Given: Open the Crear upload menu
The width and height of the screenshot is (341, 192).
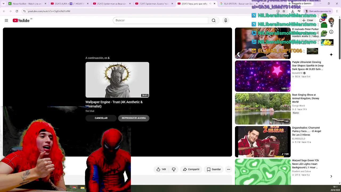Looking at the screenshot, I should 308,21.
